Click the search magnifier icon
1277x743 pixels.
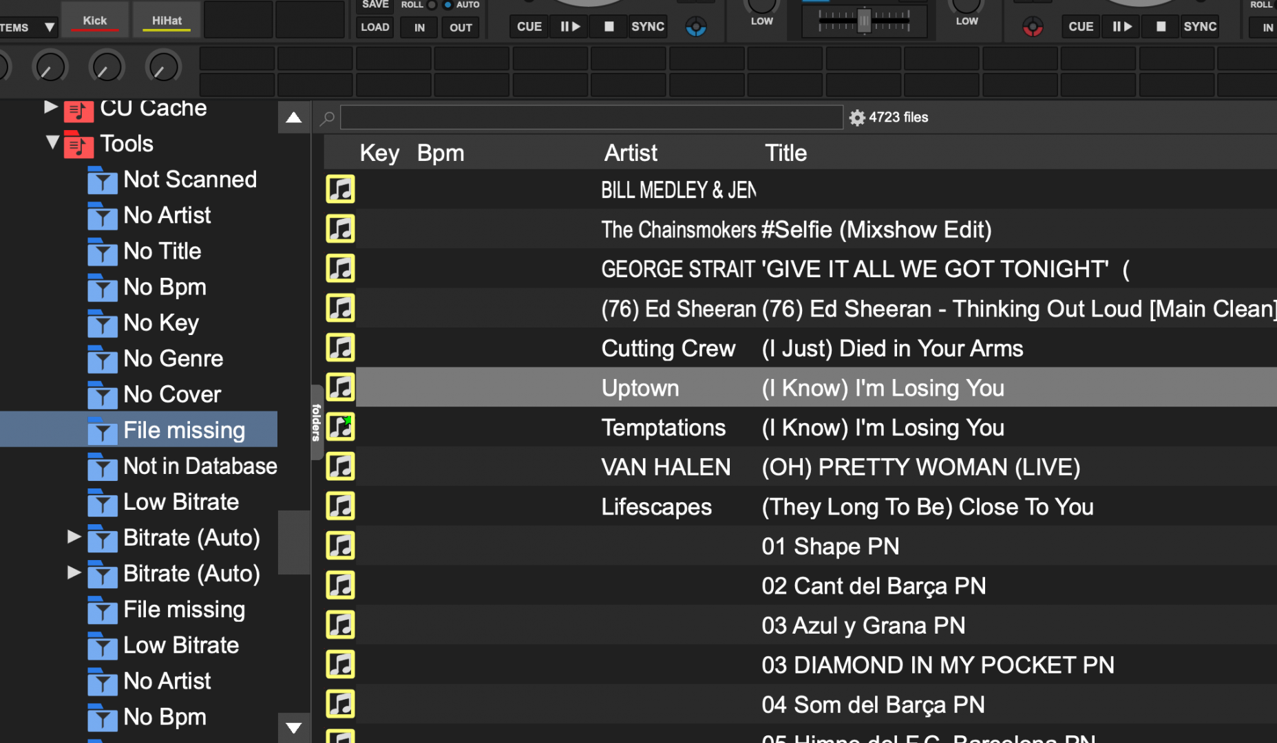328,118
